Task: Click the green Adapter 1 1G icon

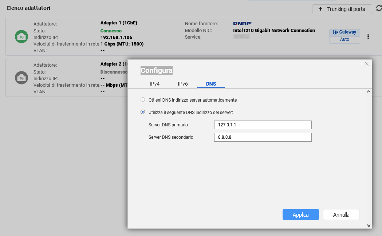Action: coord(21,36)
